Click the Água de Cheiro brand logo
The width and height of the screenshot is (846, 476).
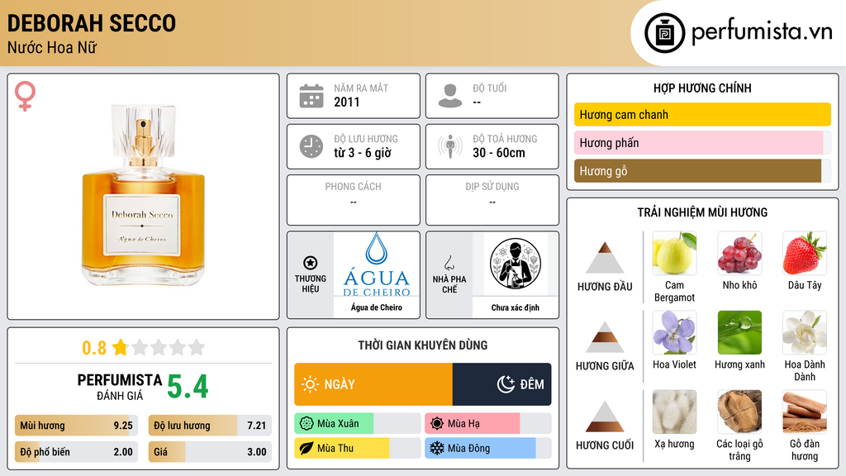(x=377, y=265)
